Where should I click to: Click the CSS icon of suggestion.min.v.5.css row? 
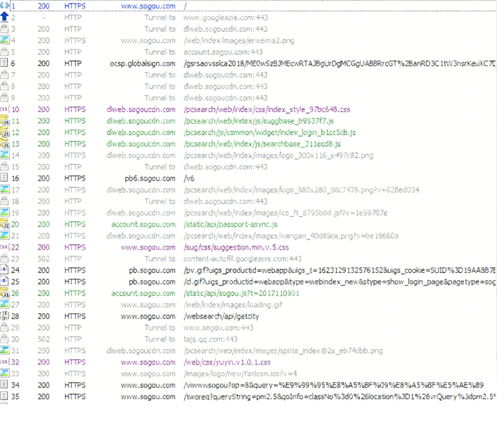[4, 247]
